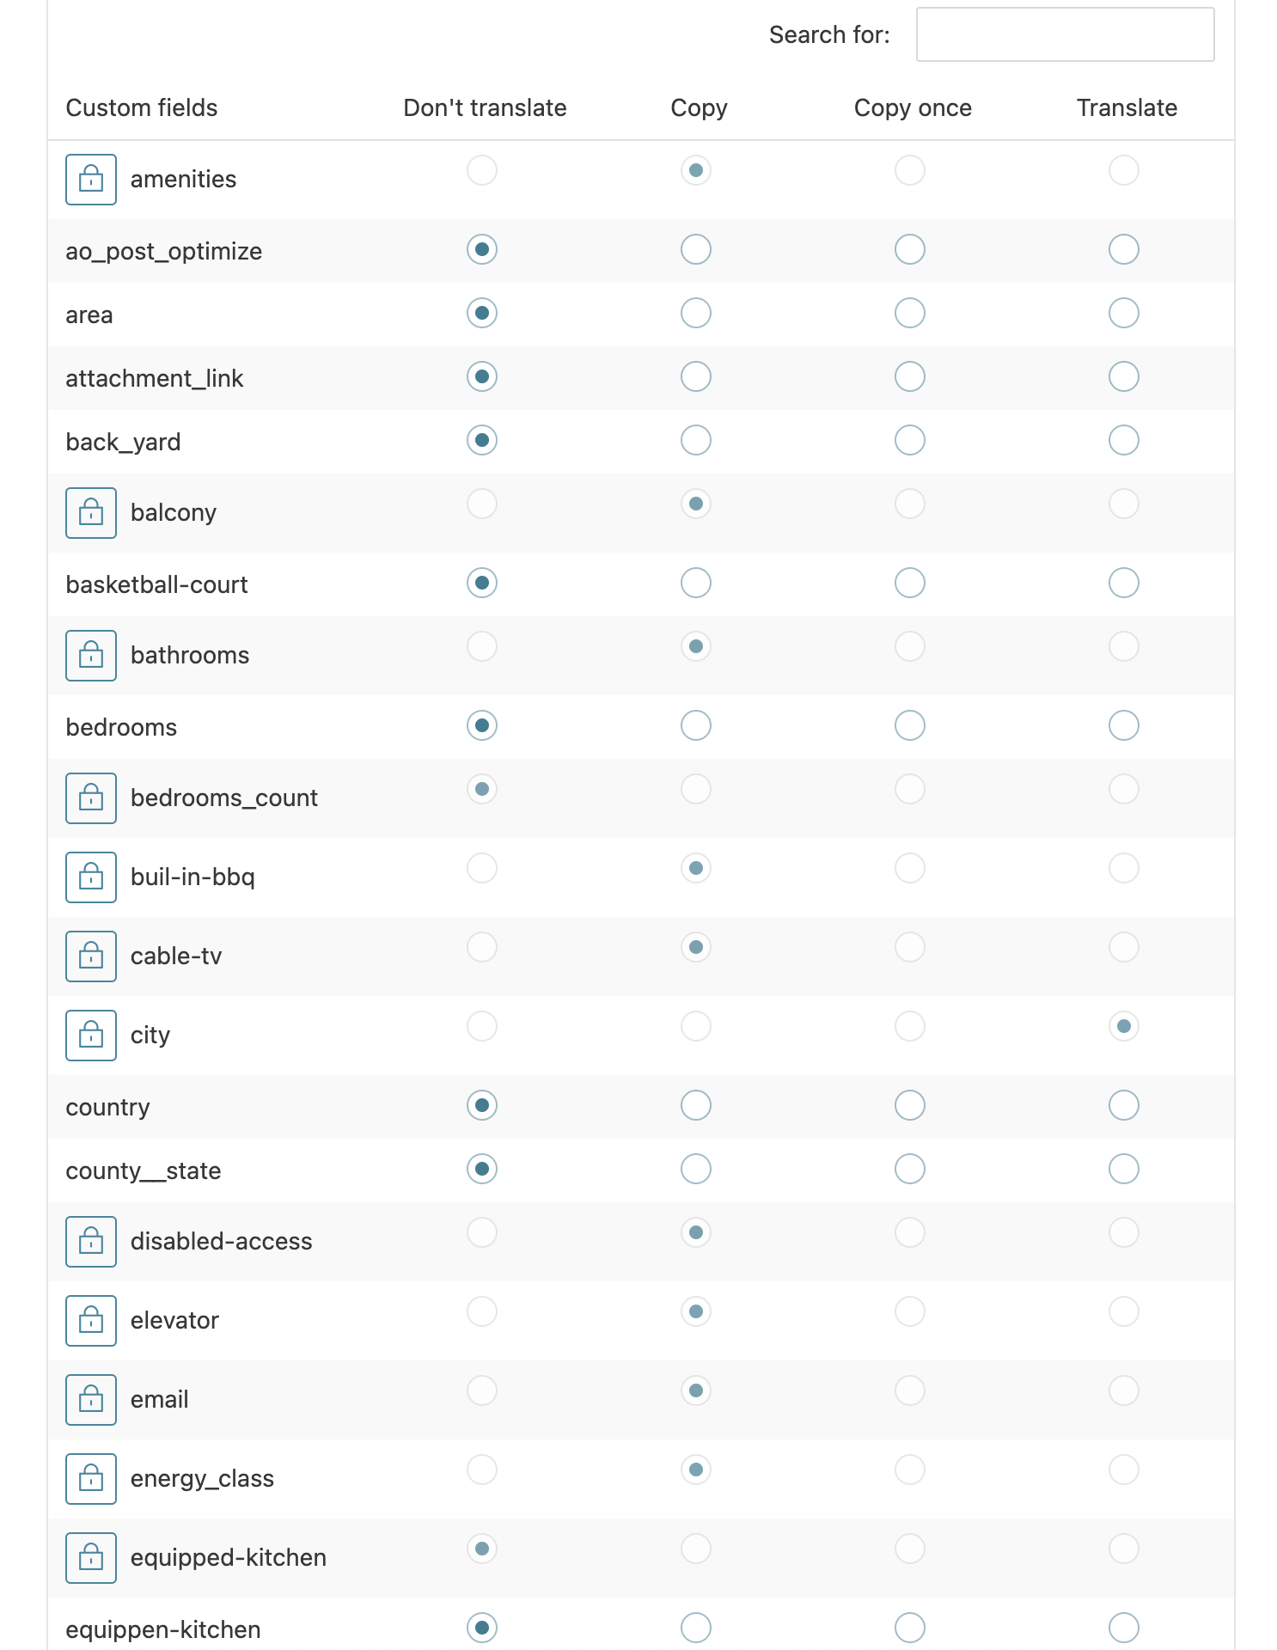Click lock icon beside bedrooms_count
The height and width of the screenshot is (1650, 1277).
click(x=91, y=798)
